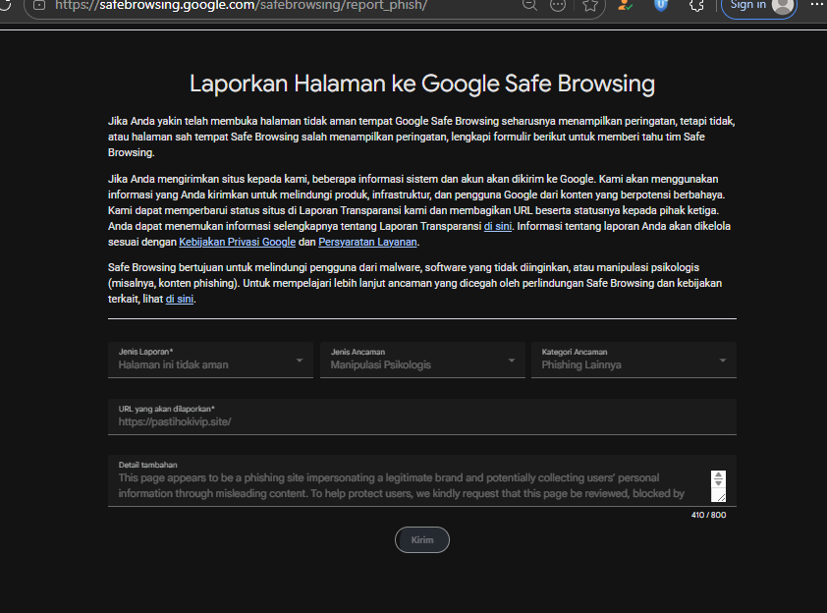Click the Detail tambahan resize handle
Screen dimensions: 827x613
tap(721, 496)
